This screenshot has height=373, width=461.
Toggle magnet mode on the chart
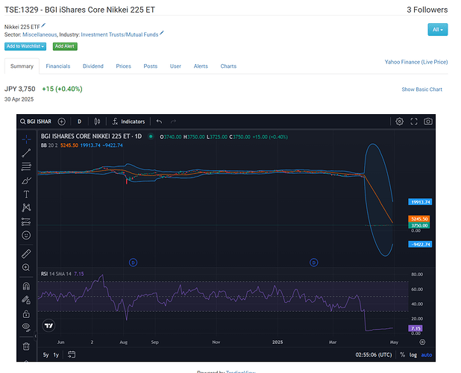pos(27,286)
